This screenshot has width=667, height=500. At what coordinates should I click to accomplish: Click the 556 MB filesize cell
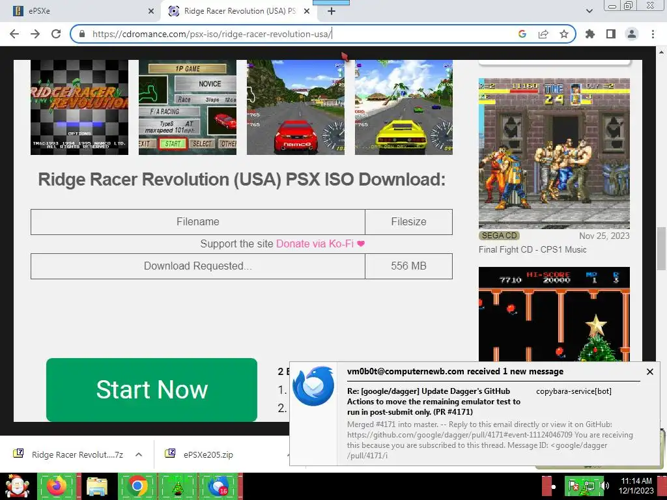(409, 266)
